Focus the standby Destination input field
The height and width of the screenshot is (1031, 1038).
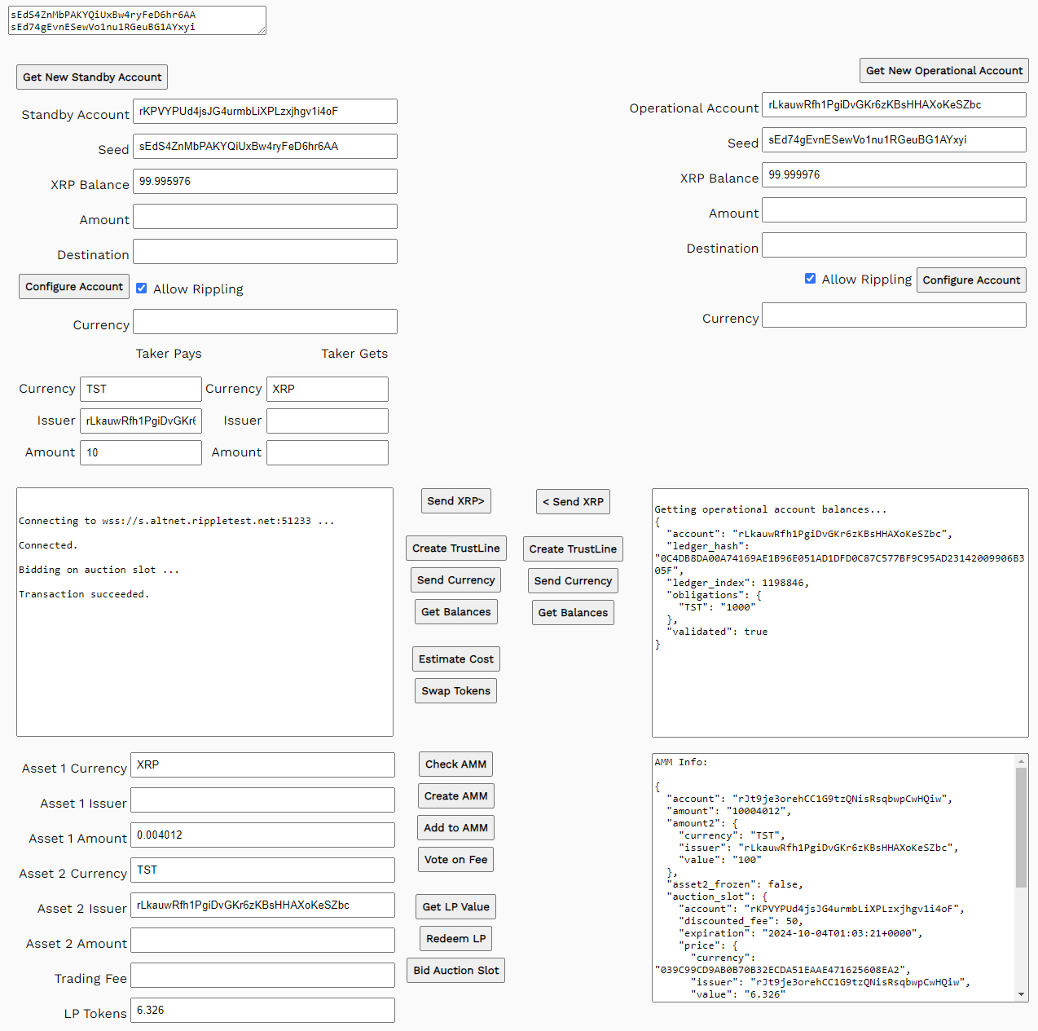pos(265,252)
